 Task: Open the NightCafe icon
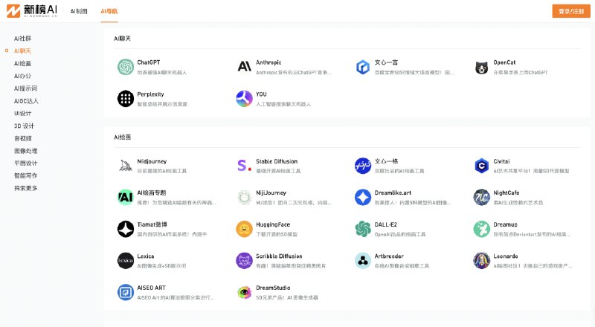(481, 197)
